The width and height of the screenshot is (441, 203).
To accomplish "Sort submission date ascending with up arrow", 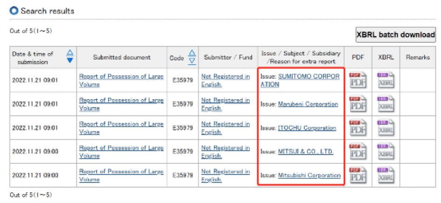I will coord(70,52).
